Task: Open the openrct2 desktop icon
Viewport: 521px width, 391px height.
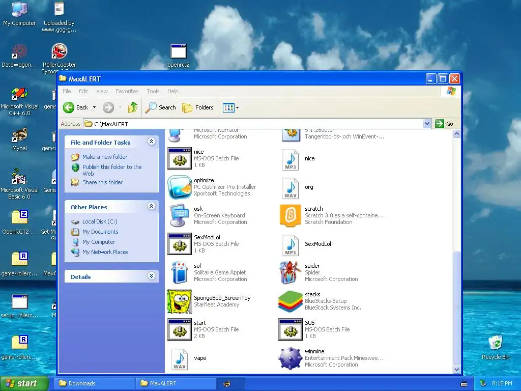Action: (x=179, y=56)
